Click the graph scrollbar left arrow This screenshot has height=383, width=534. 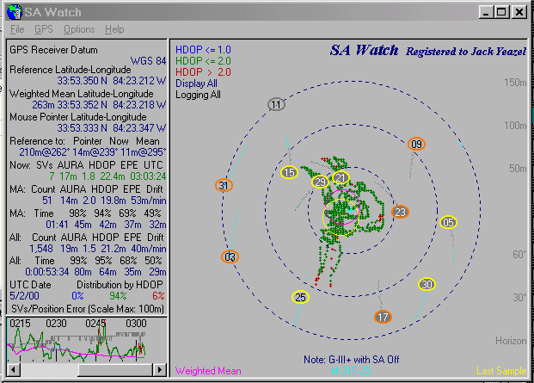(13, 369)
